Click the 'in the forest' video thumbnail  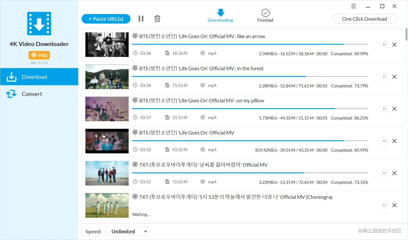107,77
